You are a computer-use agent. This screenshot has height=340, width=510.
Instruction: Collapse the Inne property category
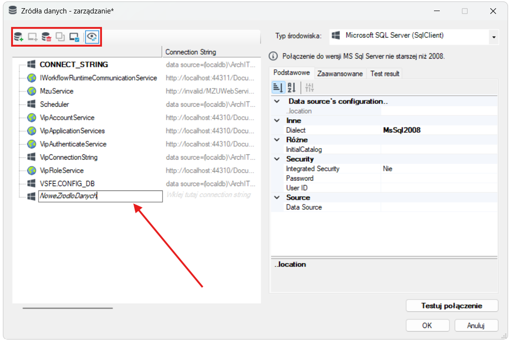(x=277, y=121)
